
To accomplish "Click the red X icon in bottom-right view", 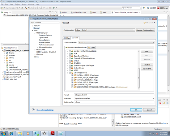I will click(x=160, y=103).
